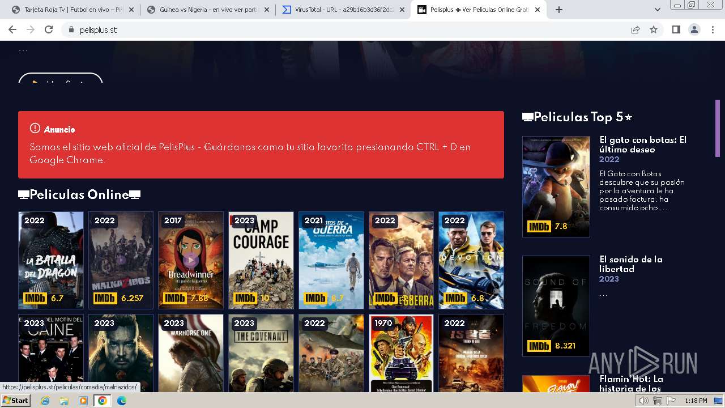Open the 1970 tank movie poster
The image size is (725, 408).
(401, 353)
